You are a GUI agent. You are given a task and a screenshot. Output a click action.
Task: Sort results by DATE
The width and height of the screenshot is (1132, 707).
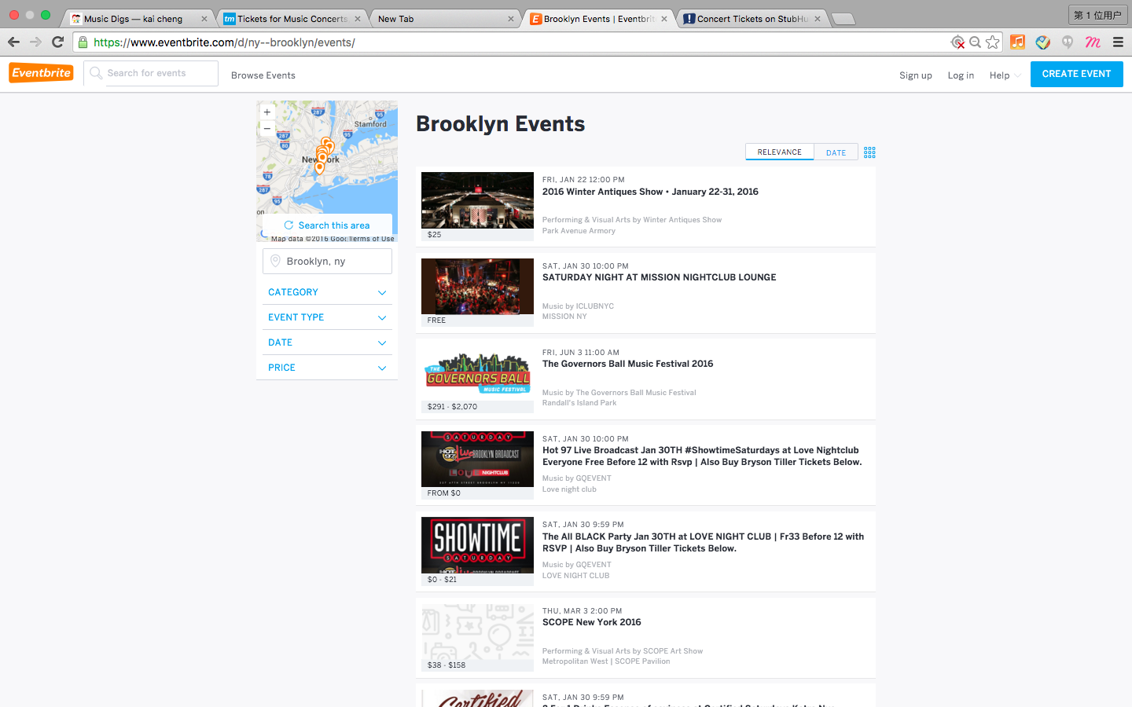(x=836, y=152)
